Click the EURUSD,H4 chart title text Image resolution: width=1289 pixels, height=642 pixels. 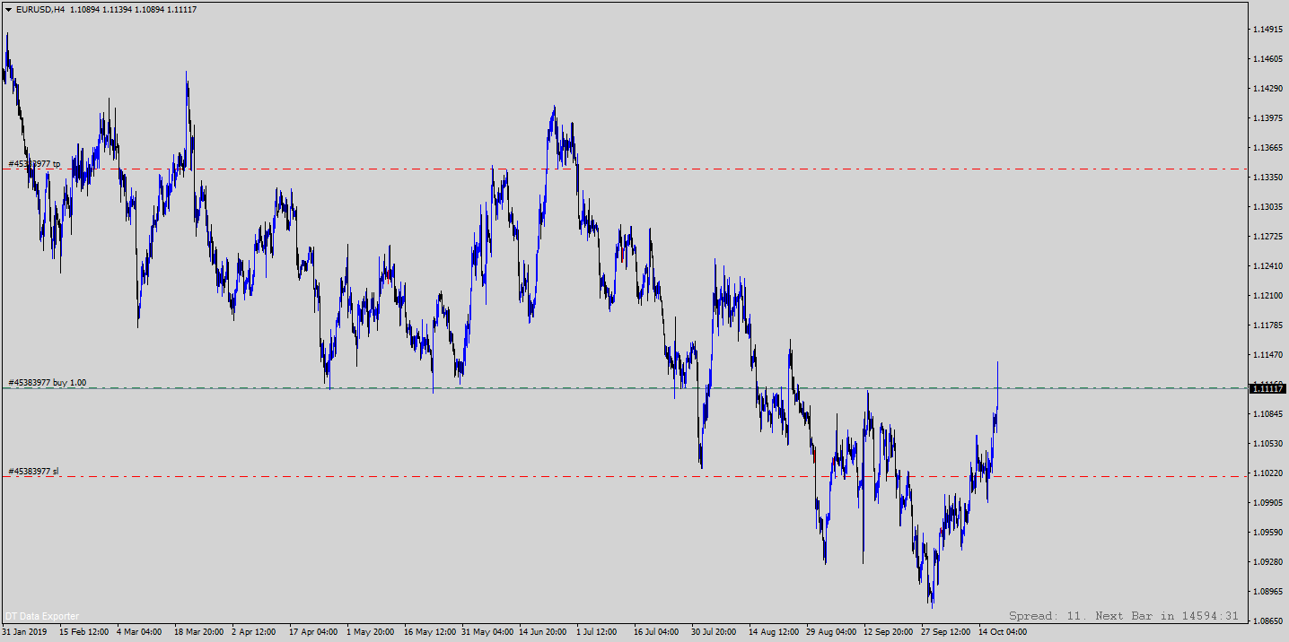40,10
